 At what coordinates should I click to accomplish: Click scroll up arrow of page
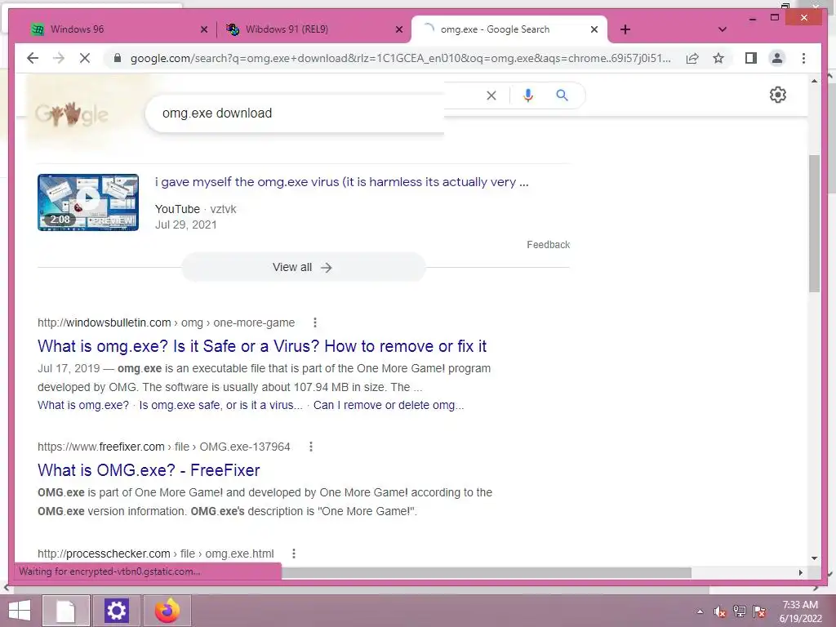814,81
